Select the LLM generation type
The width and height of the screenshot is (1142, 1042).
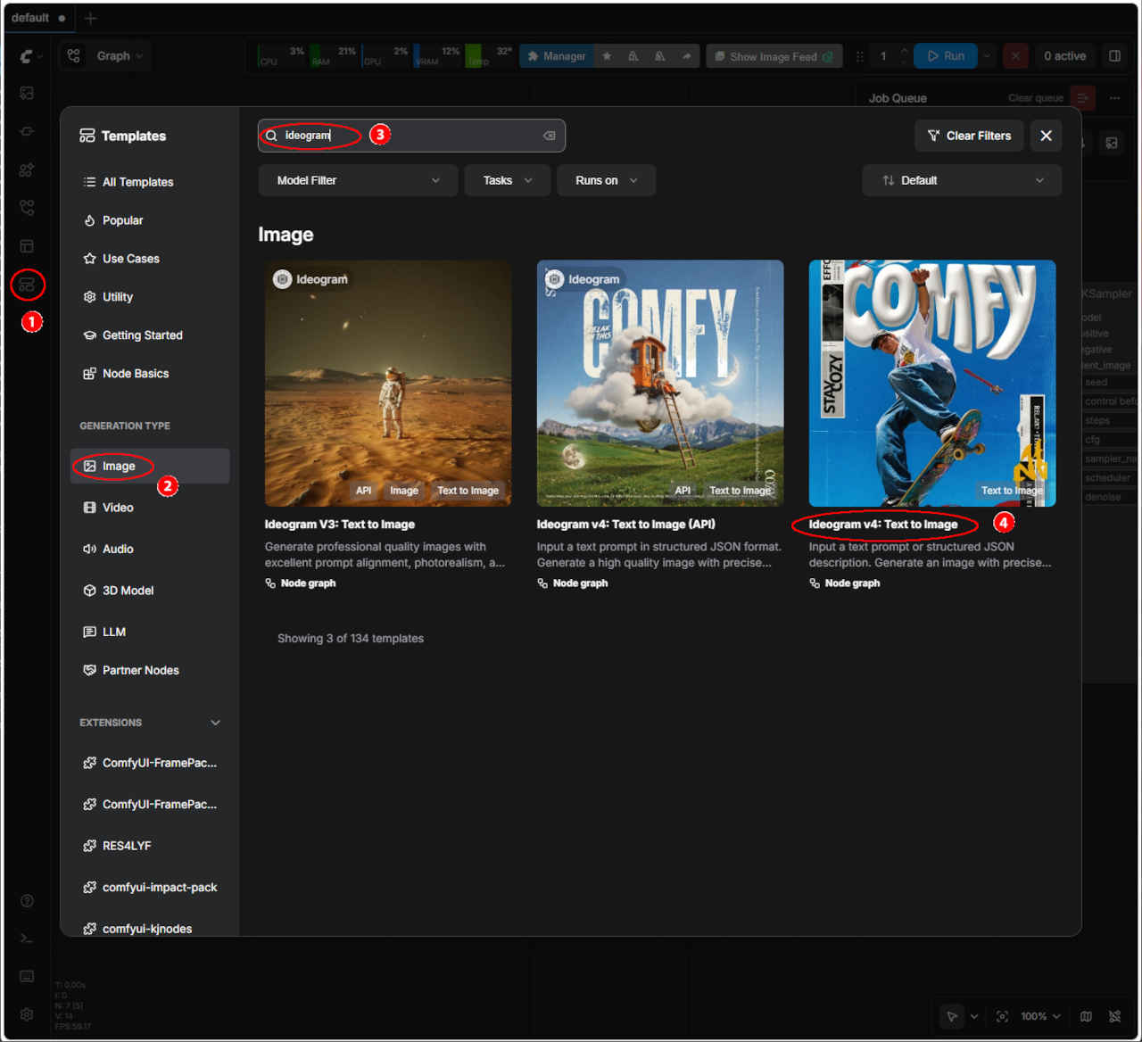pos(150,632)
